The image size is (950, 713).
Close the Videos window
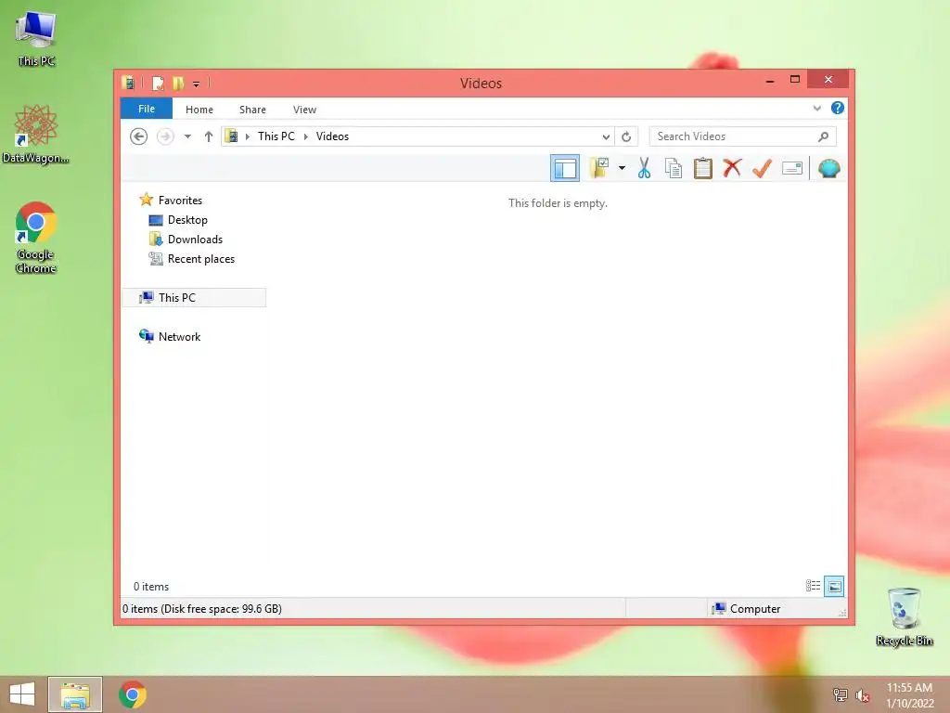click(828, 80)
